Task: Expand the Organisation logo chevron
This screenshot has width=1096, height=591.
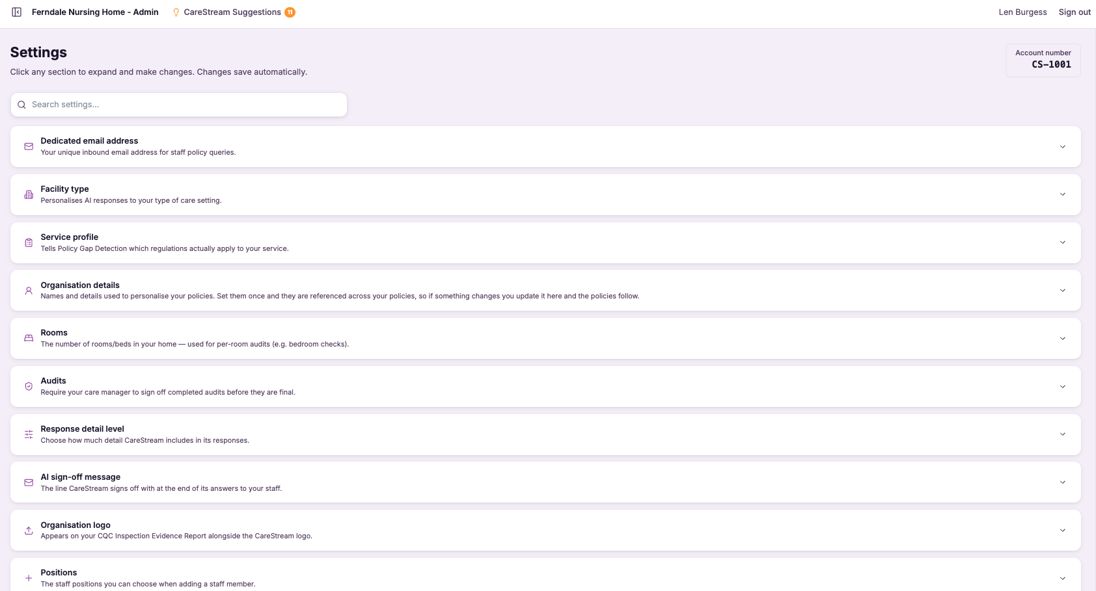Action: (1062, 531)
